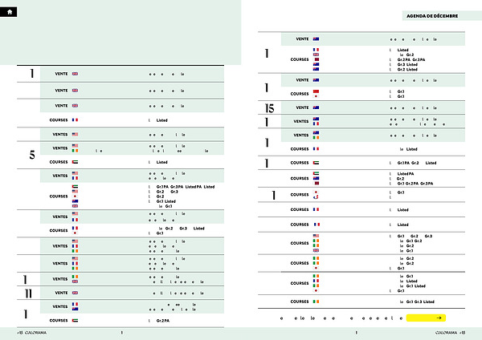Select the UAE flag beside Gr.2 PA
The image size is (482, 340).
click(x=76, y=320)
